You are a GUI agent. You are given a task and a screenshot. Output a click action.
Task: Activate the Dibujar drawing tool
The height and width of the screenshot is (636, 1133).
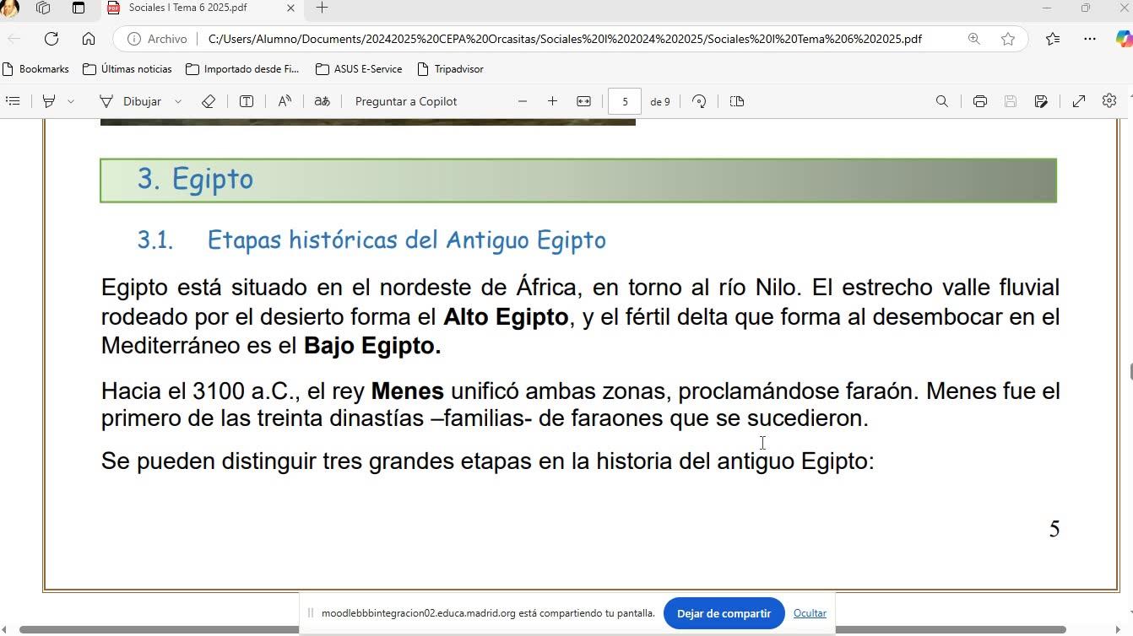[x=131, y=101]
